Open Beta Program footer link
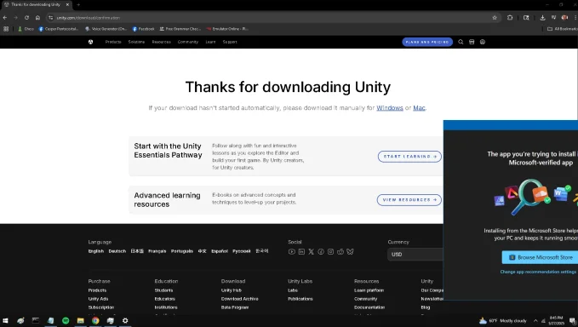The width and height of the screenshot is (578, 327). pos(235,307)
